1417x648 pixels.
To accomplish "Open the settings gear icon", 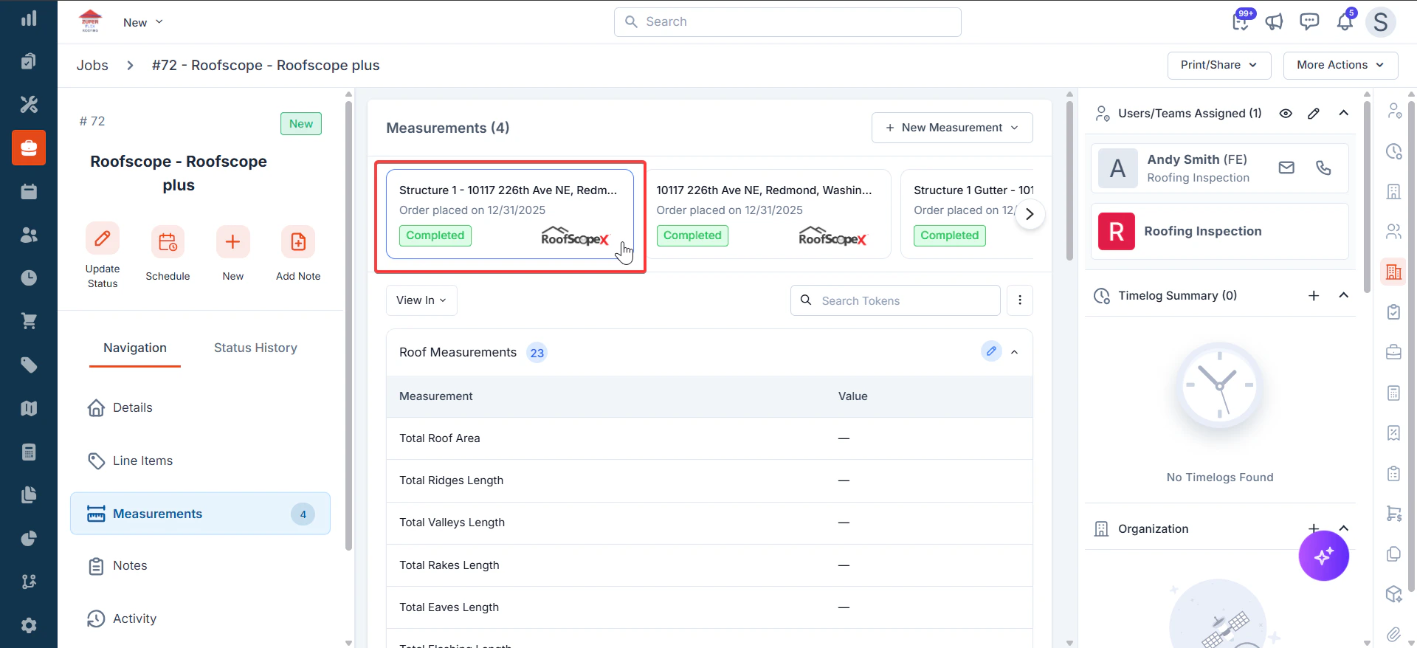I will pyautogui.click(x=29, y=625).
